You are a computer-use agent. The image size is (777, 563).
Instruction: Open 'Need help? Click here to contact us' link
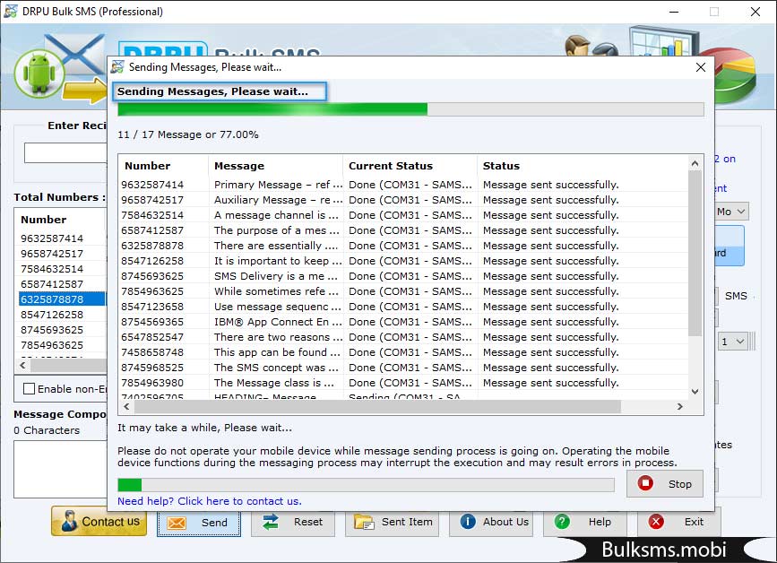pyautogui.click(x=209, y=501)
